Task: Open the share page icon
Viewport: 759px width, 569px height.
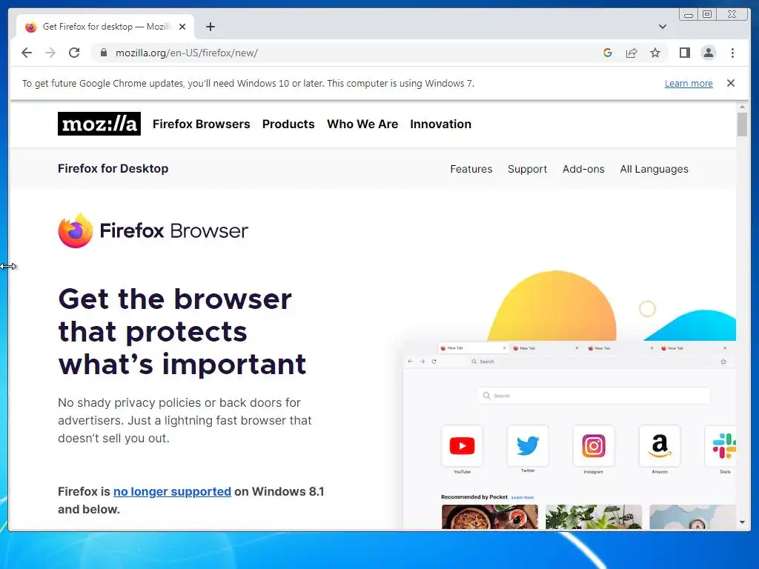Action: [x=632, y=53]
